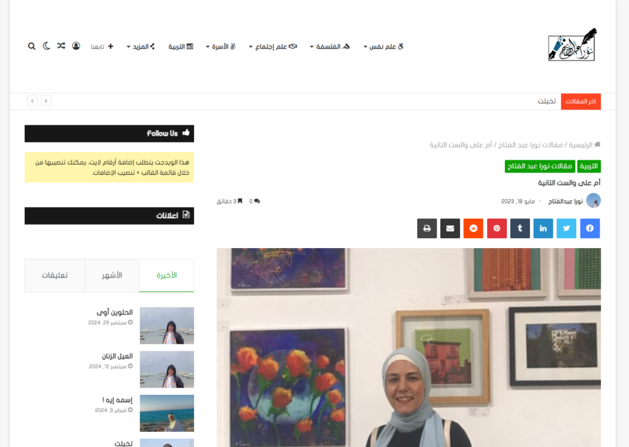Switch to the الأشهر tab

point(112,276)
